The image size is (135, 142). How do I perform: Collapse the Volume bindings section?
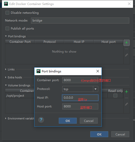pyautogui.click(x=6, y=85)
